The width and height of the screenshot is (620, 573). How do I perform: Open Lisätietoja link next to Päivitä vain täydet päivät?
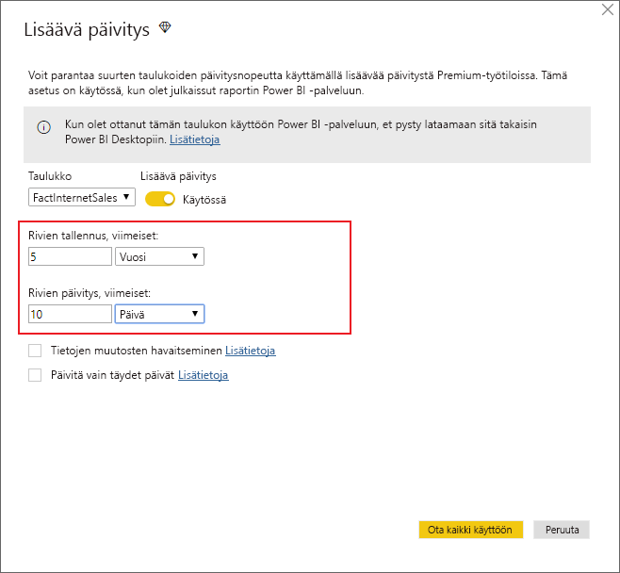point(203,375)
